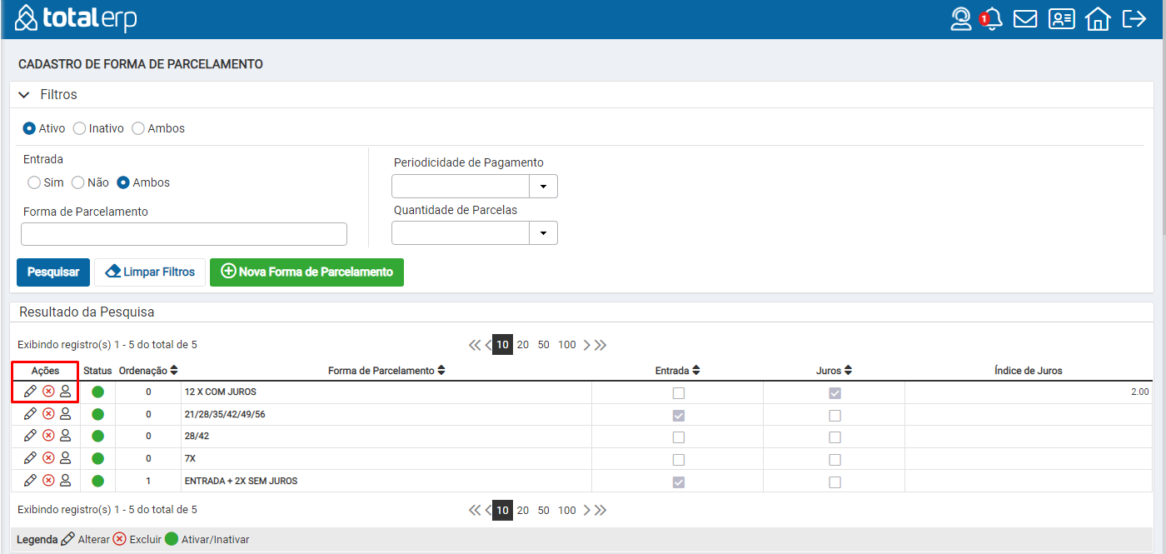This screenshot has height=554, width=1166.
Task: Toggle green status of 21/28/35/42/49/56 row
Action: point(97,414)
